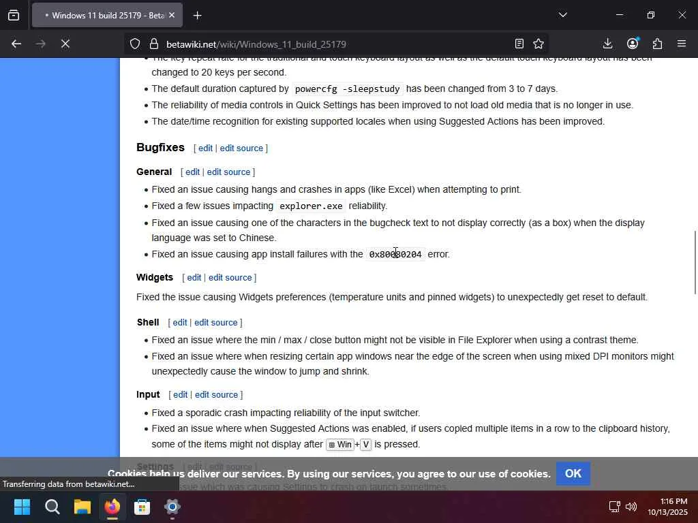The width and height of the screenshot is (698, 523).
Task: Go back one page
Action: [x=16, y=44]
